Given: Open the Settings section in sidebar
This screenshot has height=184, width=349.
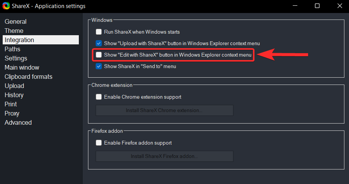Looking at the screenshot, I should [x=16, y=58].
